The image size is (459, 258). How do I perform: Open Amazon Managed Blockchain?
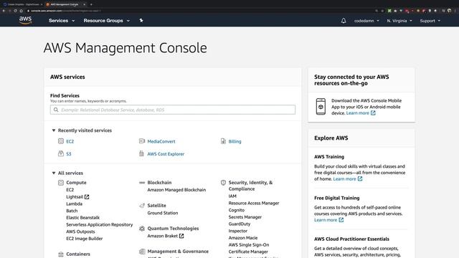(x=176, y=190)
